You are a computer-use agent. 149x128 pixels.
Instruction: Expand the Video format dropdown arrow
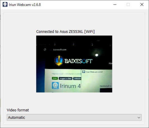[139, 118]
